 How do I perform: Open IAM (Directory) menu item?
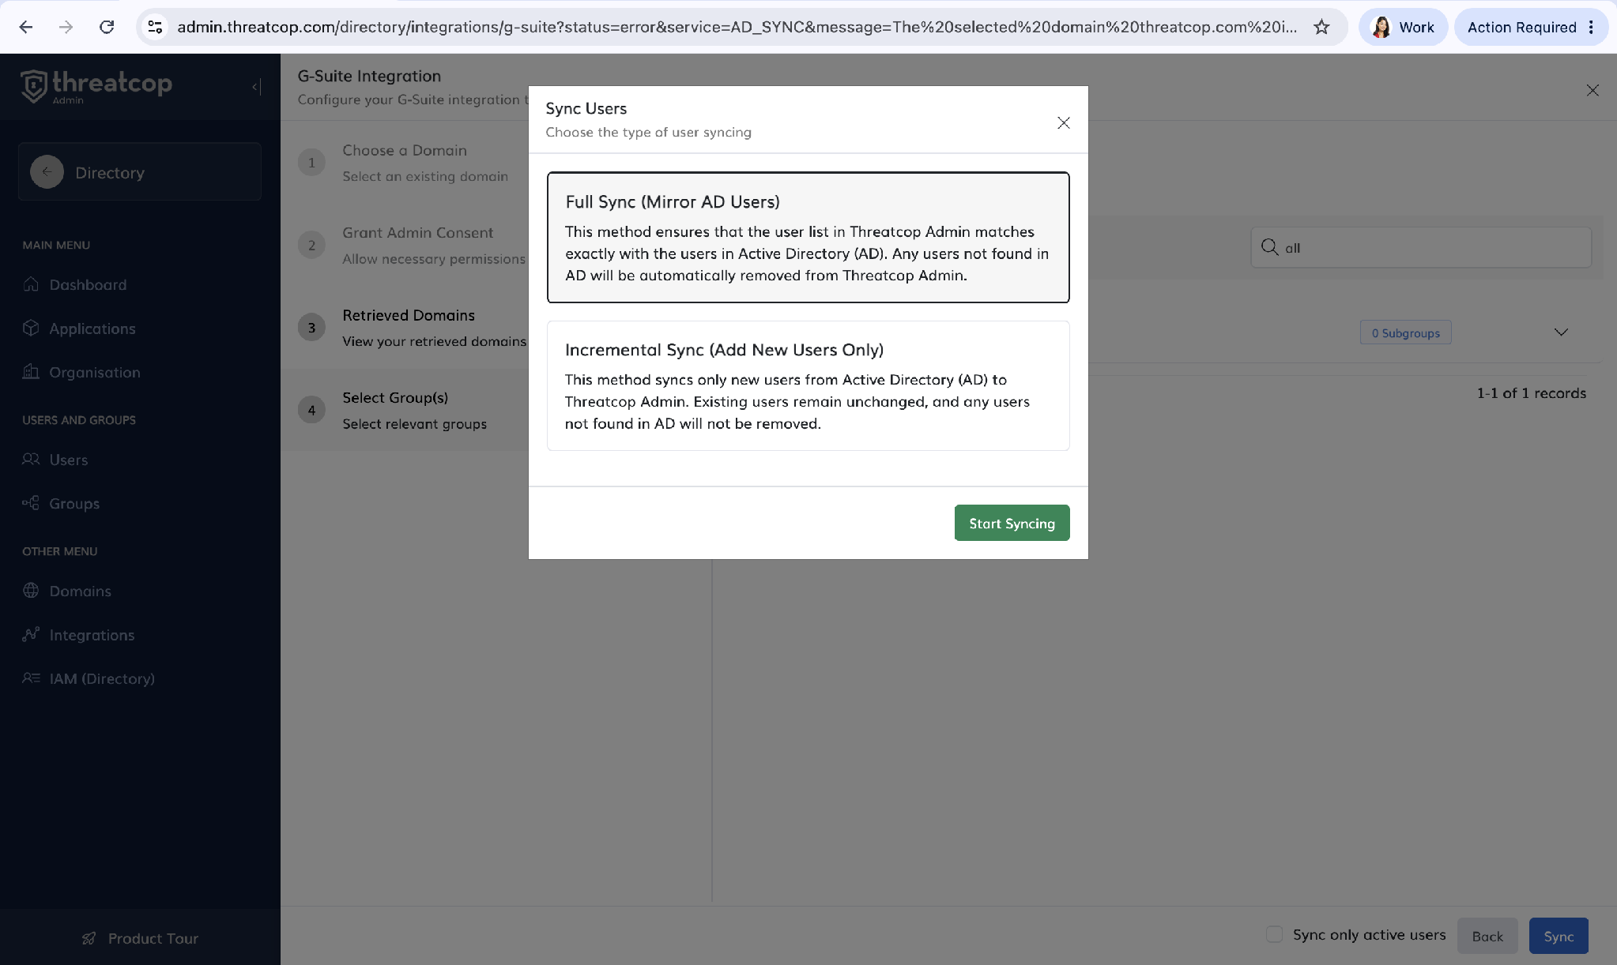(102, 678)
